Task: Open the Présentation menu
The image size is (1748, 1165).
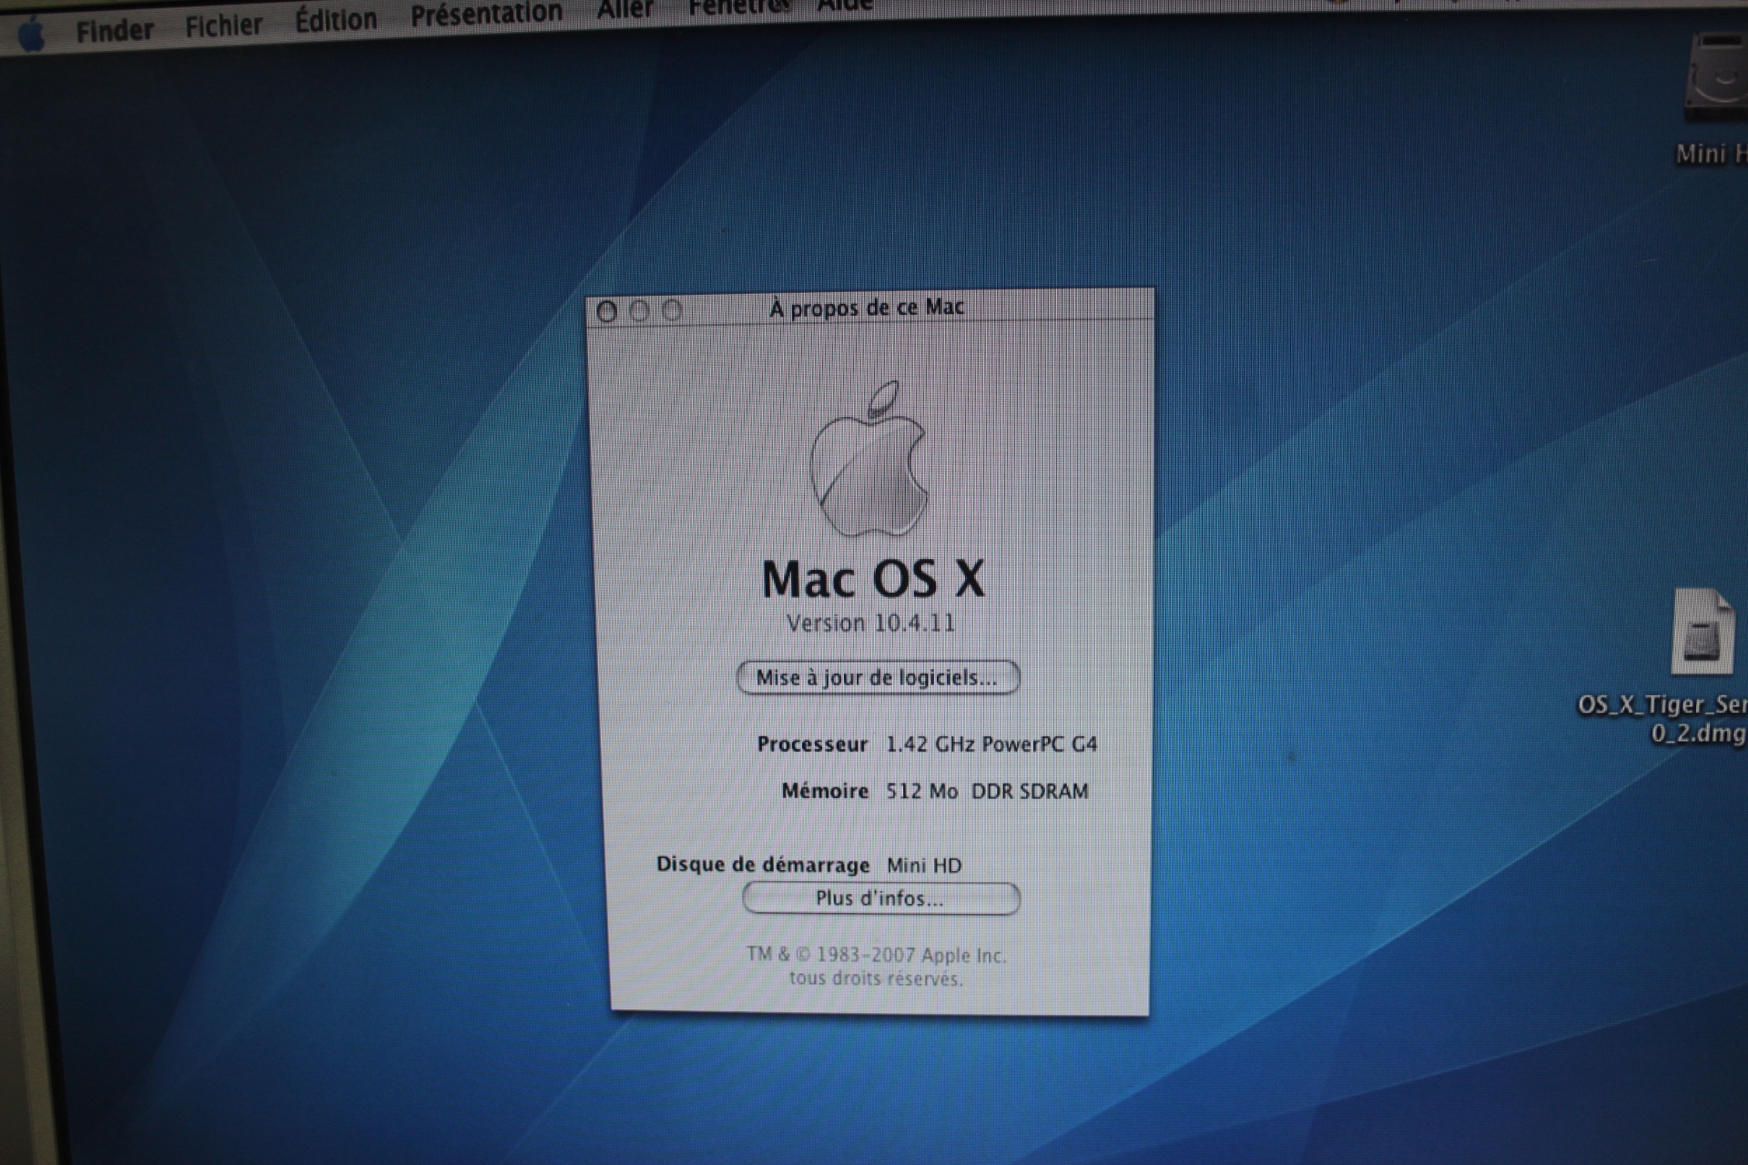Action: coord(486,14)
